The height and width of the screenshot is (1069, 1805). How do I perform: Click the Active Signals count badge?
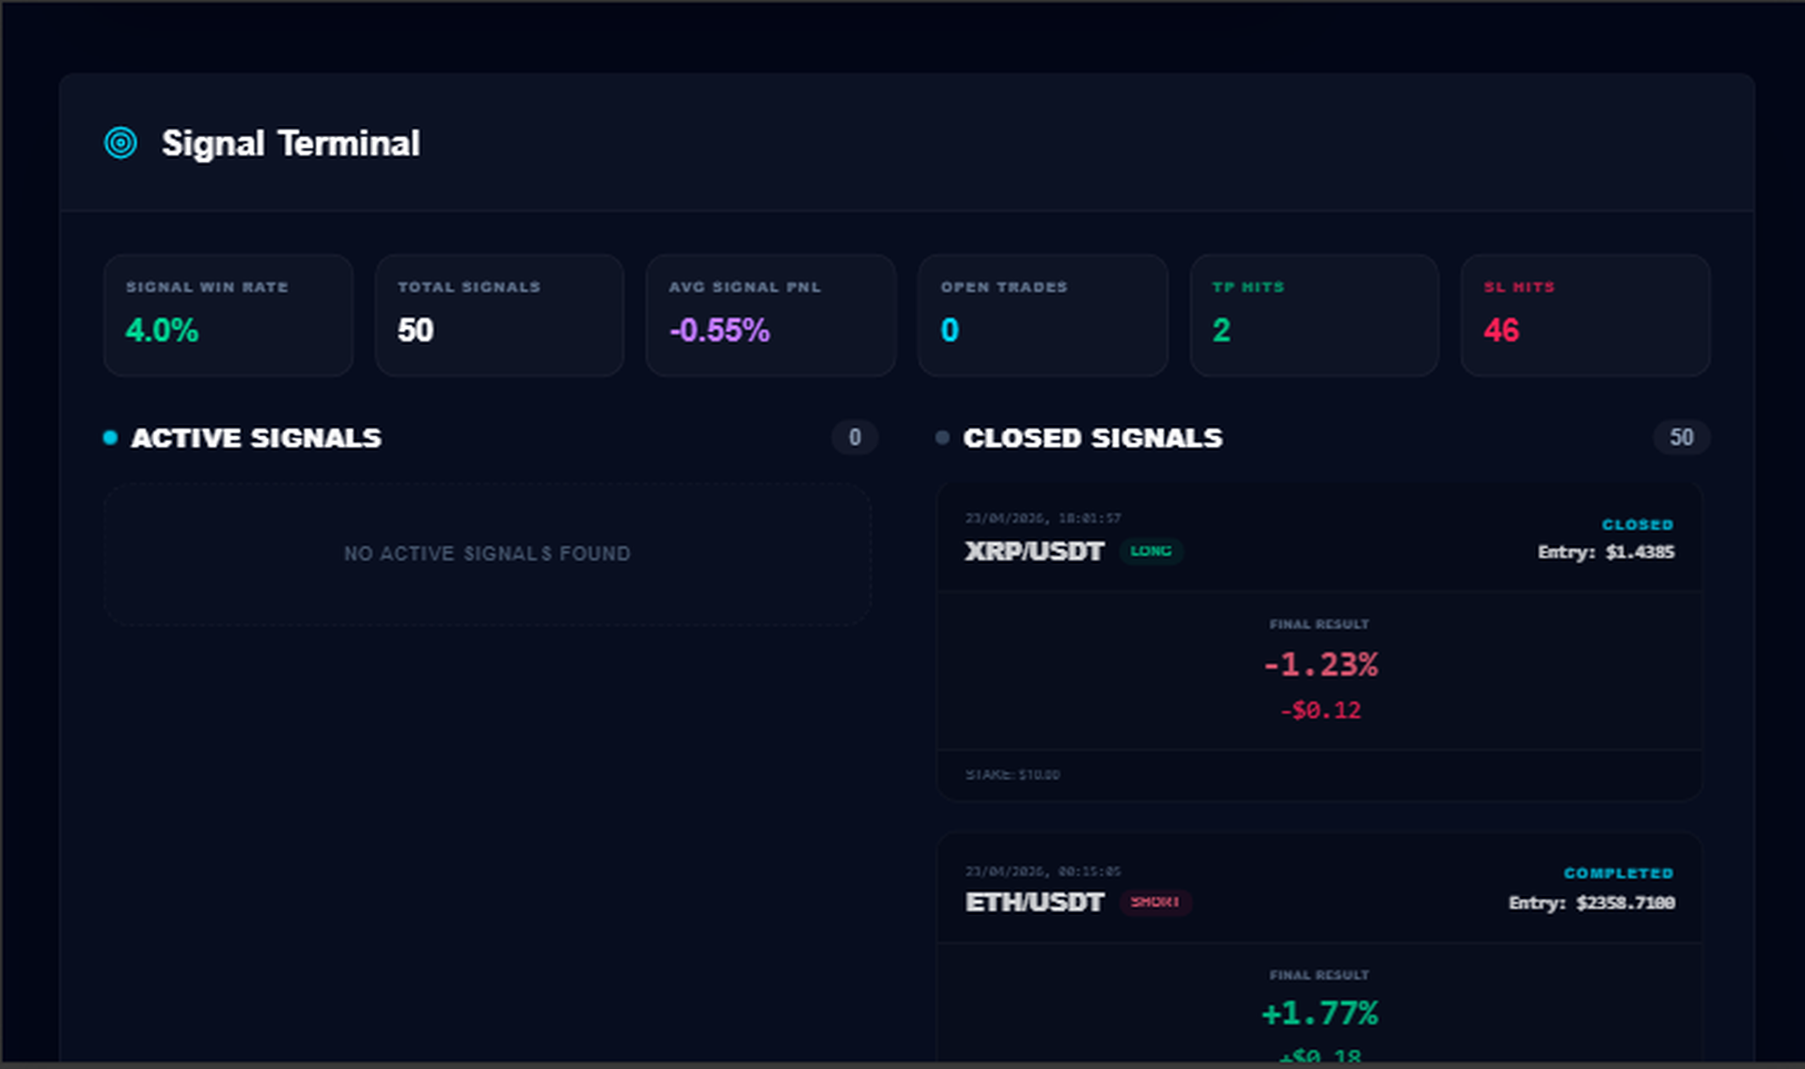point(855,437)
